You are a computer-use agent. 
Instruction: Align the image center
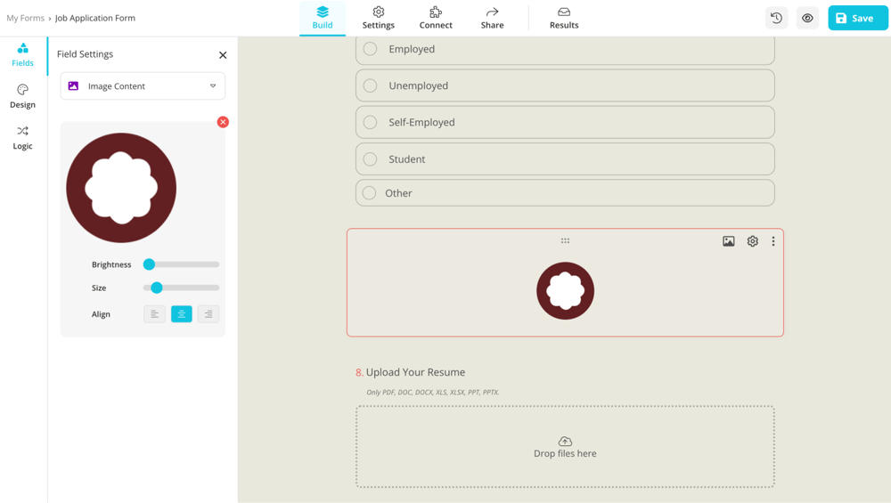pyautogui.click(x=181, y=314)
